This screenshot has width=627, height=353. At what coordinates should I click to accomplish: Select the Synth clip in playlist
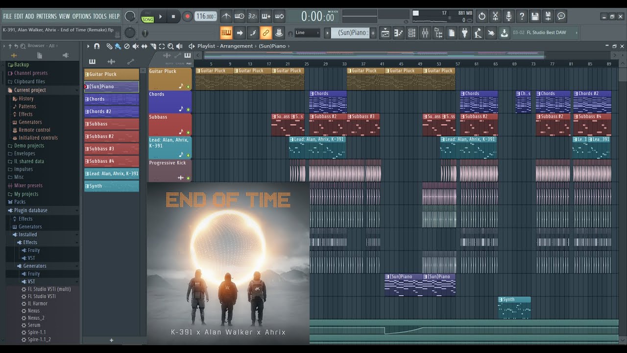pos(514,307)
